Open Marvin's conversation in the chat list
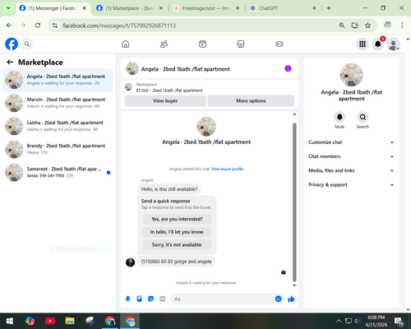411x329 pixels. point(58,103)
